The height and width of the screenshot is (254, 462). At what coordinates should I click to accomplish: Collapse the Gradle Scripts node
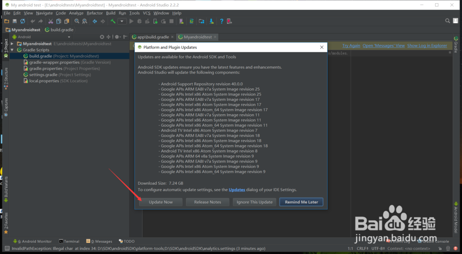coord(12,50)
